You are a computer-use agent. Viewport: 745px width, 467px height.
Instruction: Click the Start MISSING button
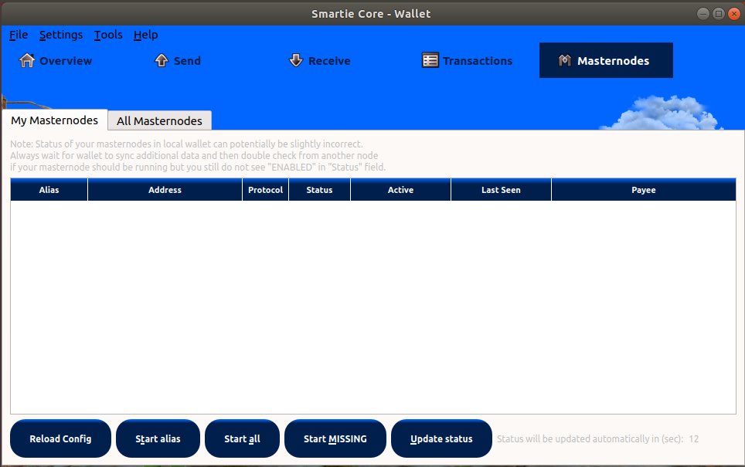(x=335, y=438)
